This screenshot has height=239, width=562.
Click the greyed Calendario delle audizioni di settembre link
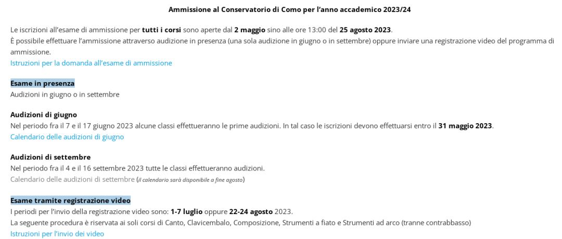[x=72, y=179]
